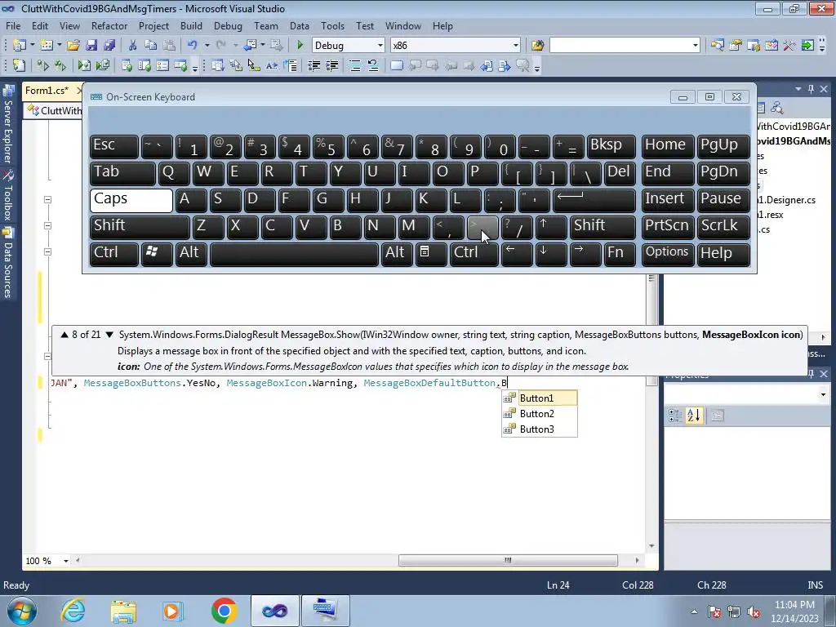The image size is (836, 627).
Task: Toggle the right Shift key on the keyboard
Action: 603,227
